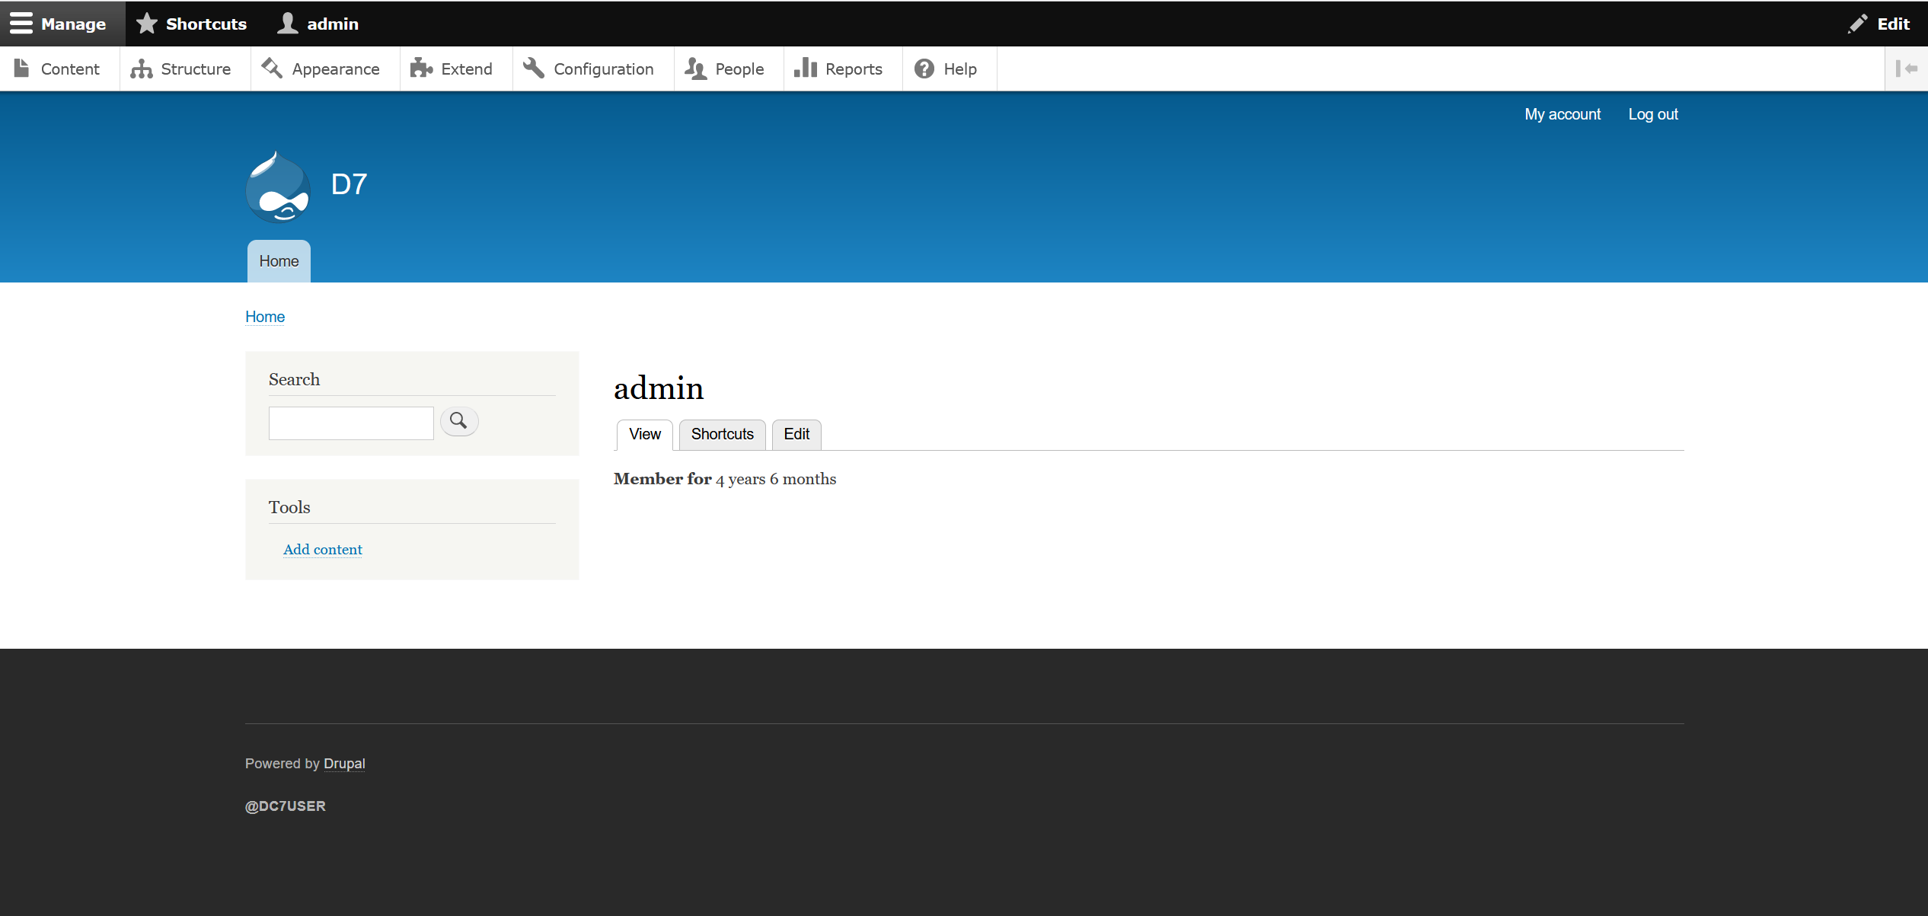Click the pencil Edit icon in toolbar
The height and width of the screenshot is (916, 1928).
coord(1858,24)
